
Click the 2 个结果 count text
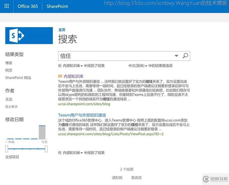point(127,169)
